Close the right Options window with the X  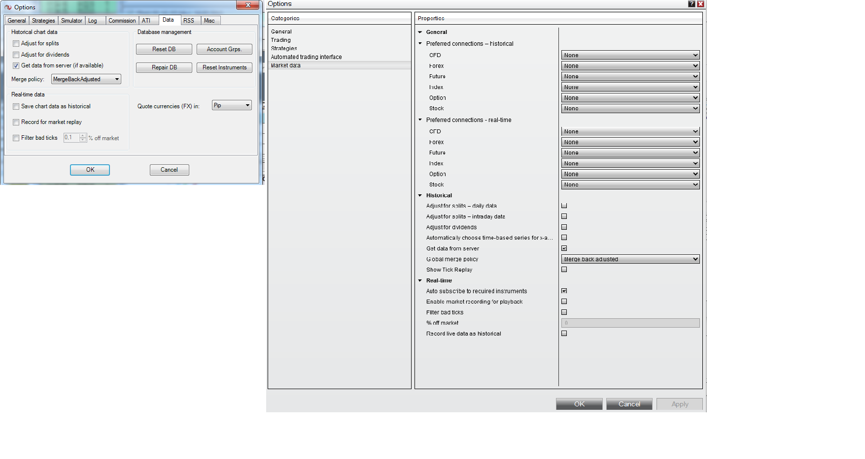point(700,4)
